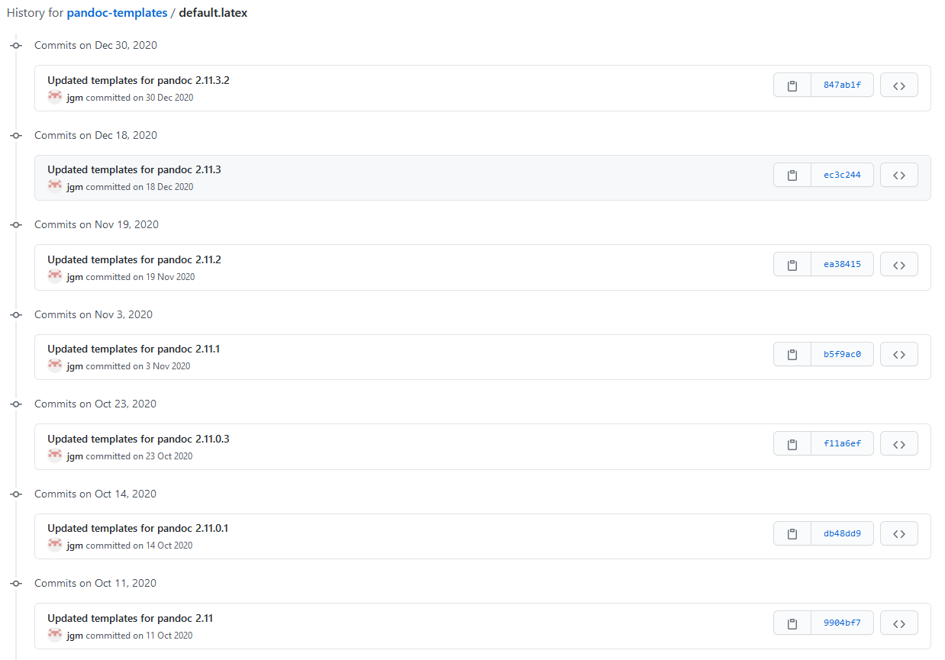
Task: Click jgm username on 30 Dec 2020 commit
Action: [x=75, y=98]
